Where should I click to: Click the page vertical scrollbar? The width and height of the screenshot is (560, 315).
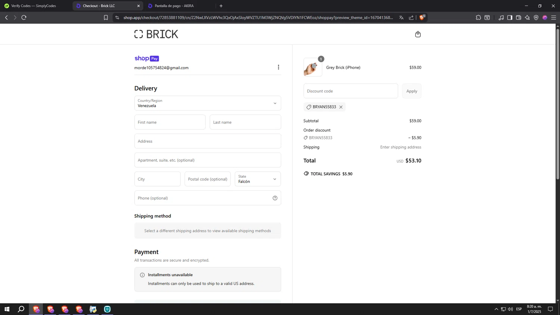pyautogui.click(x=558, y=105)
